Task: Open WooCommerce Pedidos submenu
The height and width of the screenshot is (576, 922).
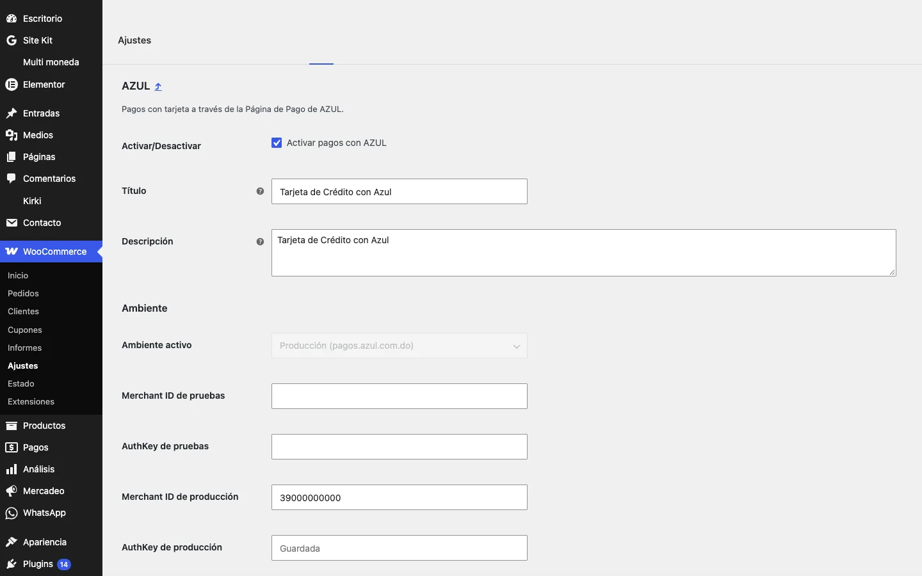Action: pos(23,293)
